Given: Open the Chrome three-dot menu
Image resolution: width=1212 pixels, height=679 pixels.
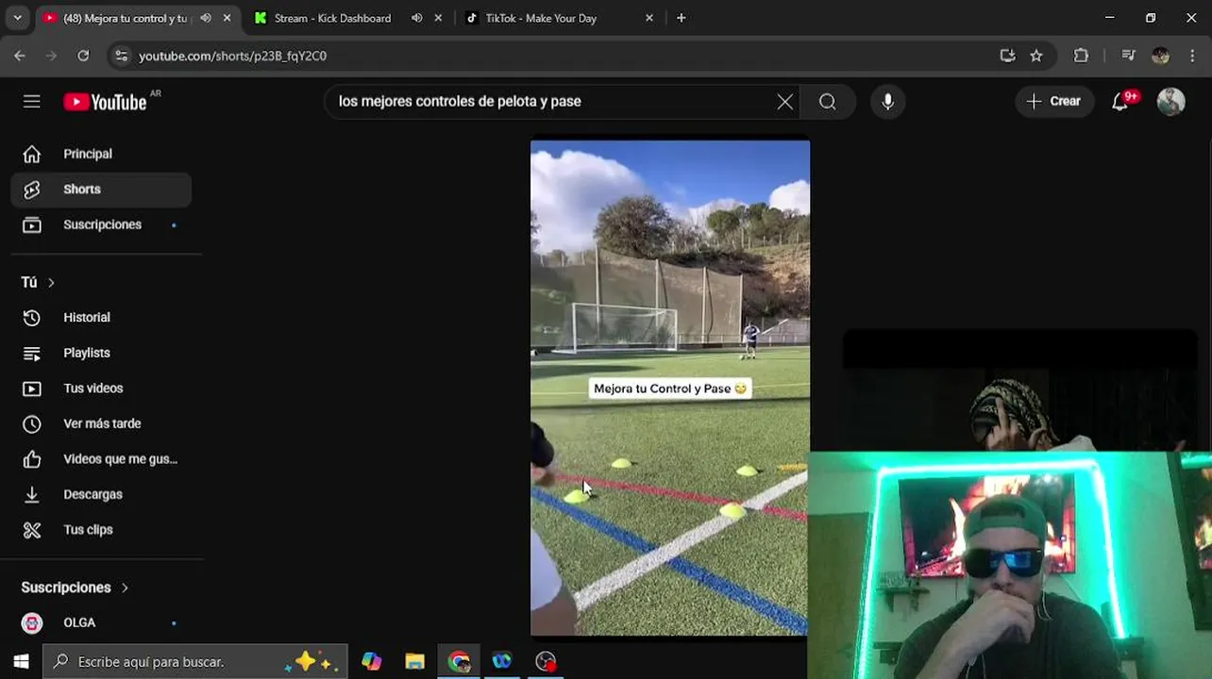Looking at the screenshot, I should pyautogui.click(x=1194, y=56).
